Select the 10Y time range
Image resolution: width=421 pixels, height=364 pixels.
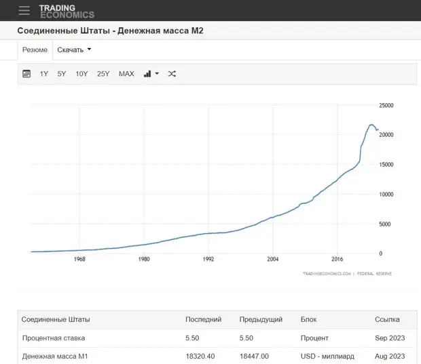pyautogui.click(x=81, y=74)
